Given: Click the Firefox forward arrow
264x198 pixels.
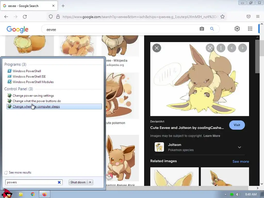Looking at the screenshot, I should 15,16.
